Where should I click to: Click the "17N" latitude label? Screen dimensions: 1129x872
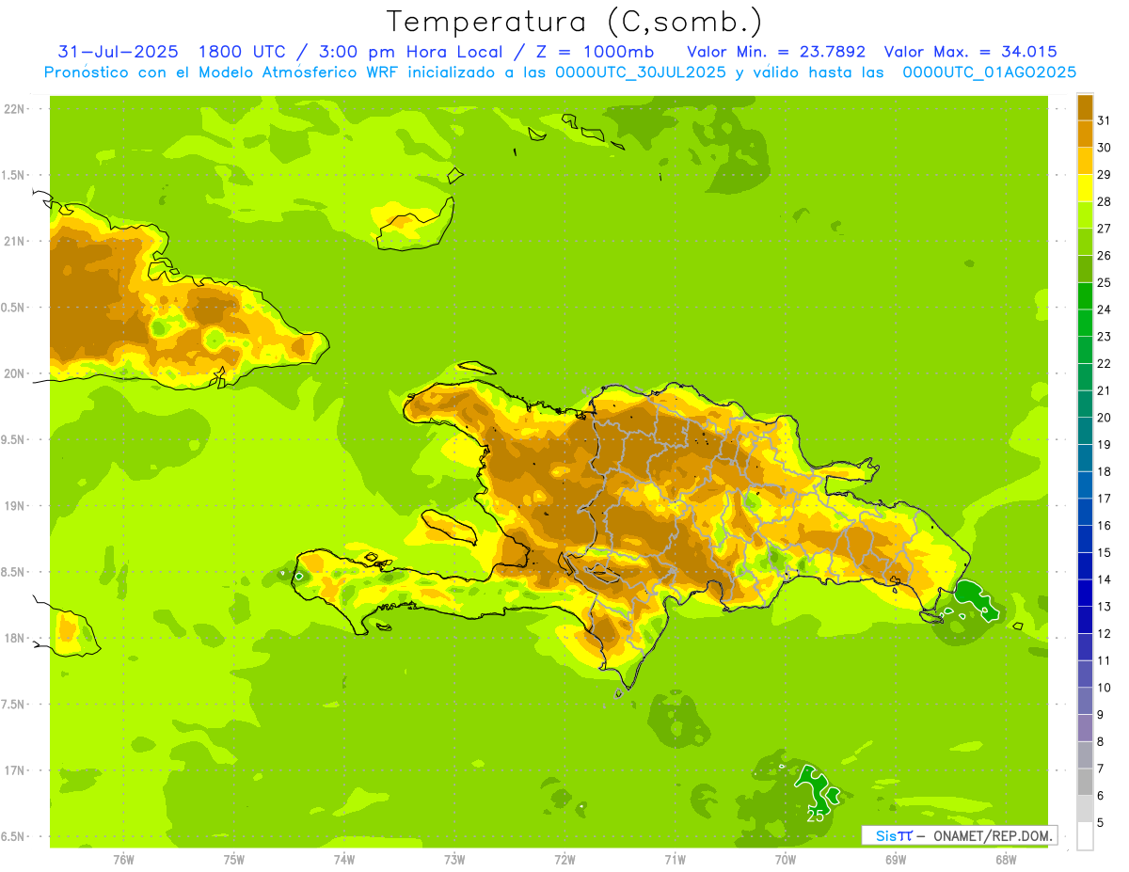pos(16,770)
